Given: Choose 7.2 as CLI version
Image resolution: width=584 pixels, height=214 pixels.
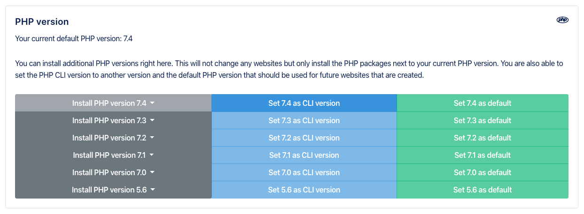Looking at the screenshot, I should click(304, 138).
